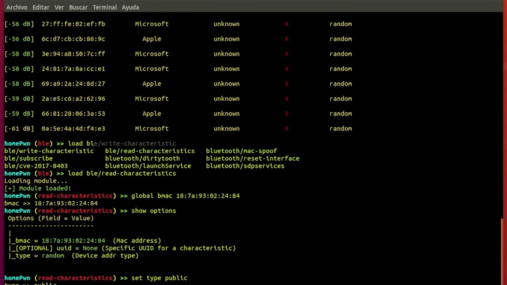
Task: Click the 'set type public' command
Action: click(x=159, y=278)
